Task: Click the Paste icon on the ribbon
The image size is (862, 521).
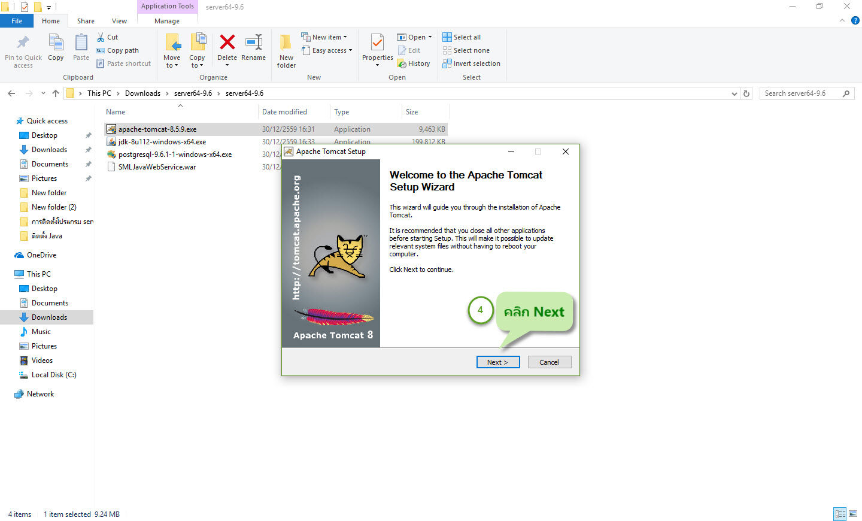Action: 80,48
